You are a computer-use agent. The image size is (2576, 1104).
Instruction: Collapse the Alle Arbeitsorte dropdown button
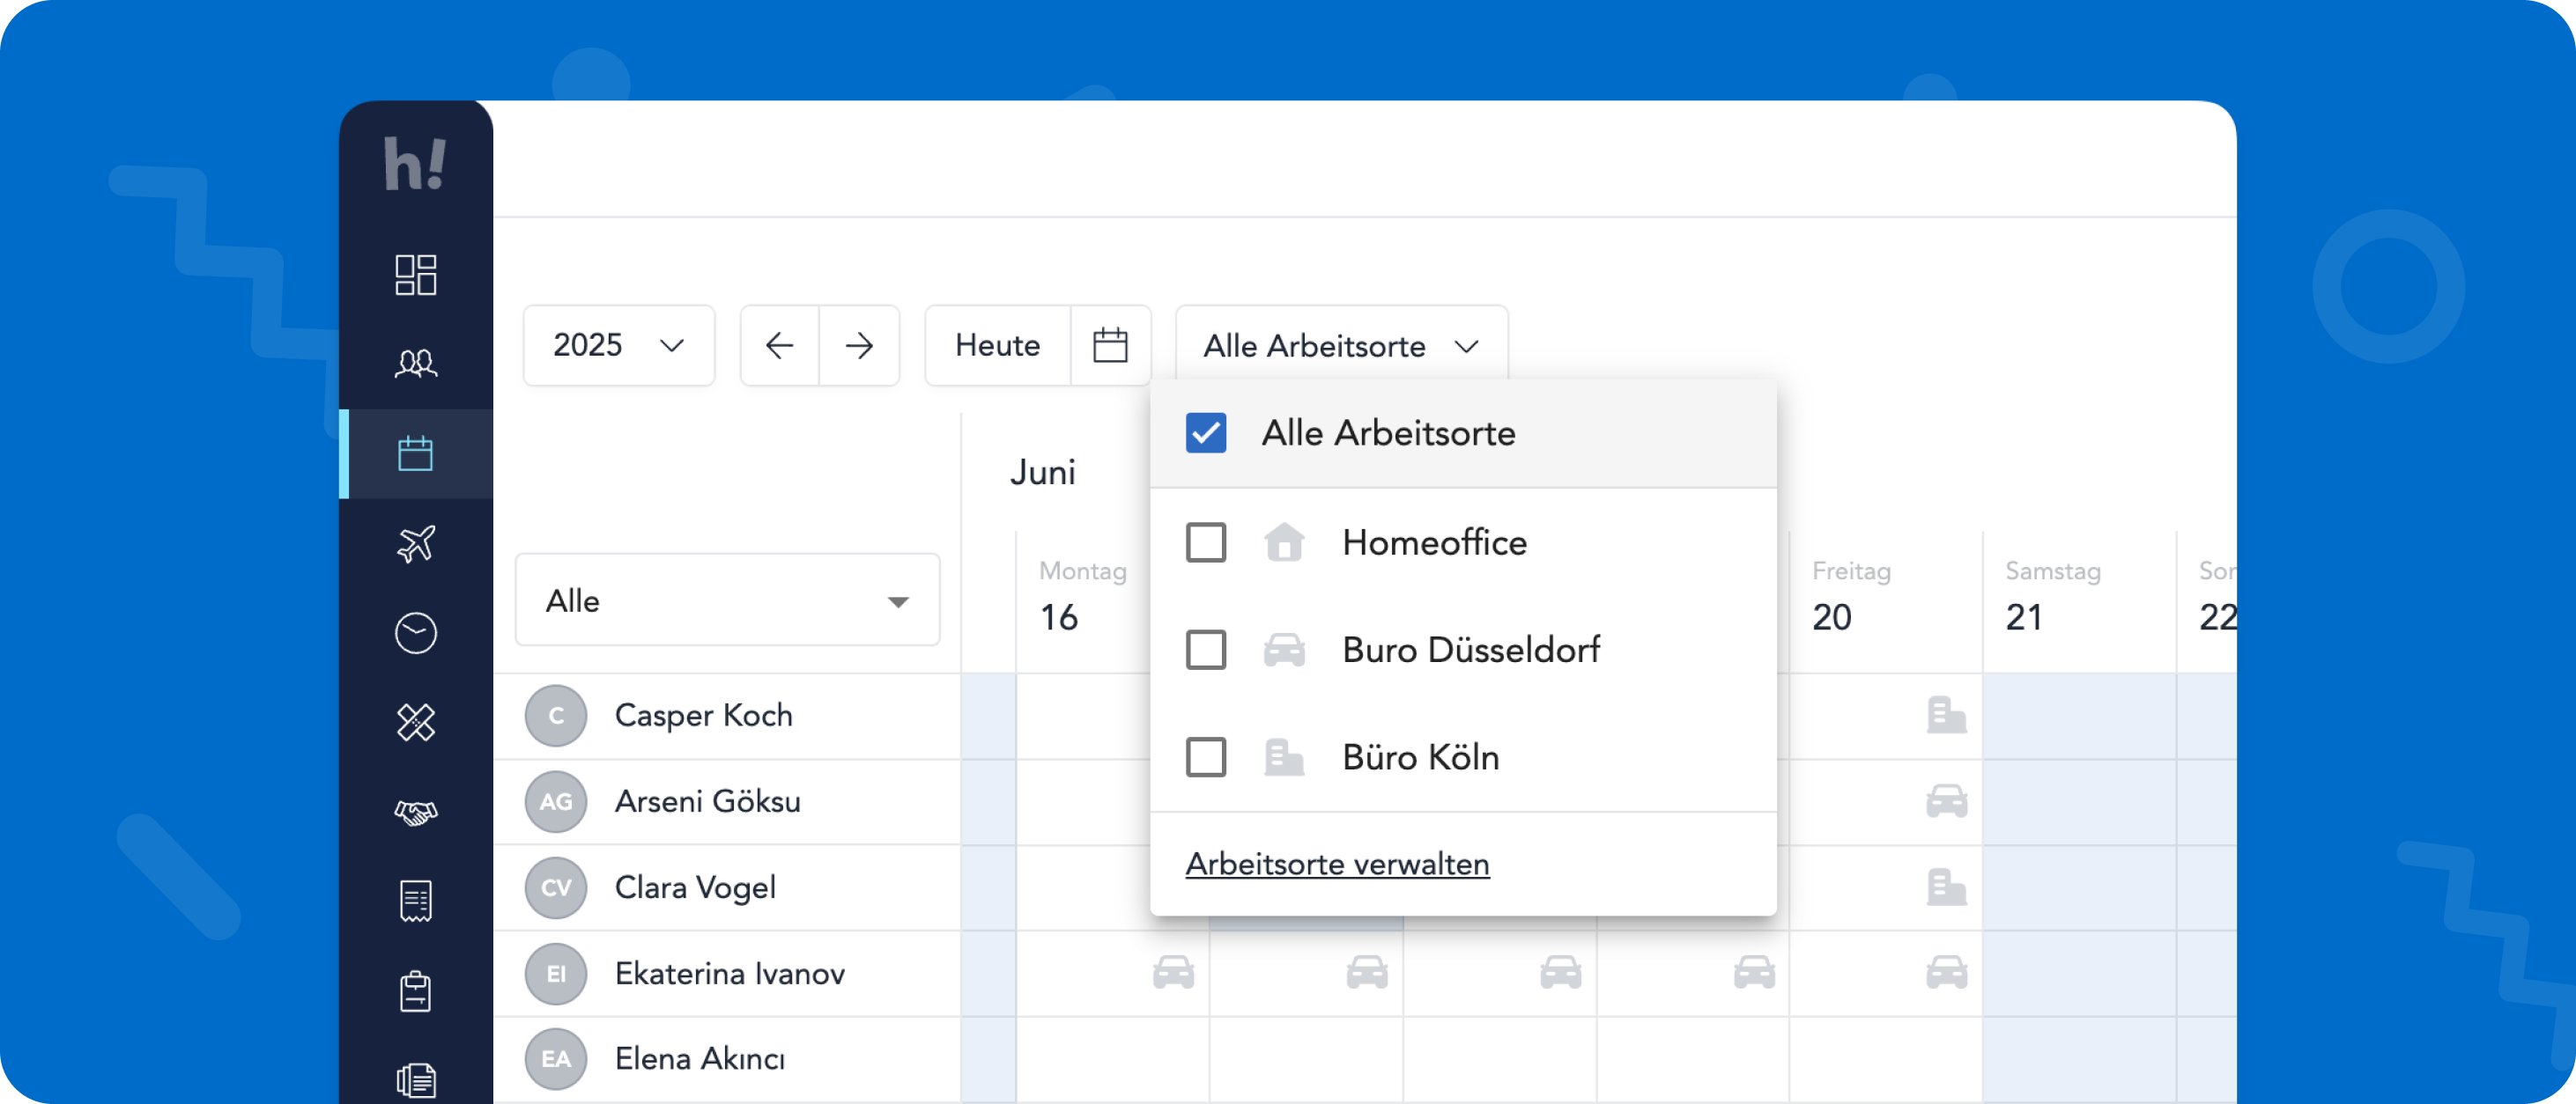click(1340, 346)
